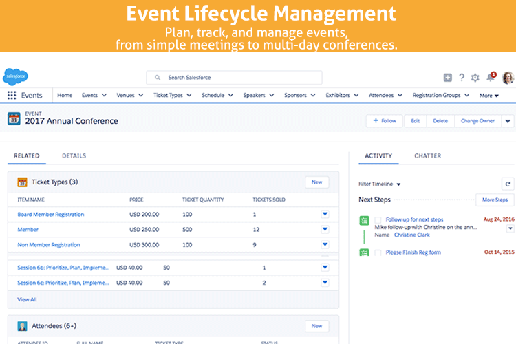Screen dimensions: 516x344
Task: Open the help question mark icon
Action: click(x=462, y=78)
